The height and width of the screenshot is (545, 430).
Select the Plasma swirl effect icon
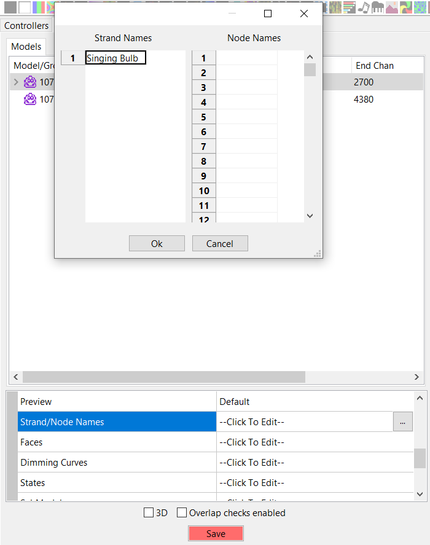[405, 7]
